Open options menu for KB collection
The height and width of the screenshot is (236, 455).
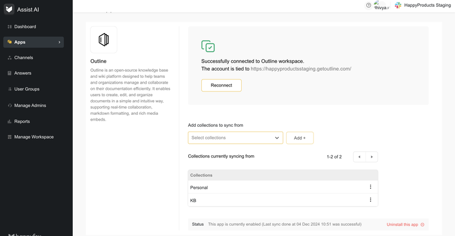click(371, 200)
